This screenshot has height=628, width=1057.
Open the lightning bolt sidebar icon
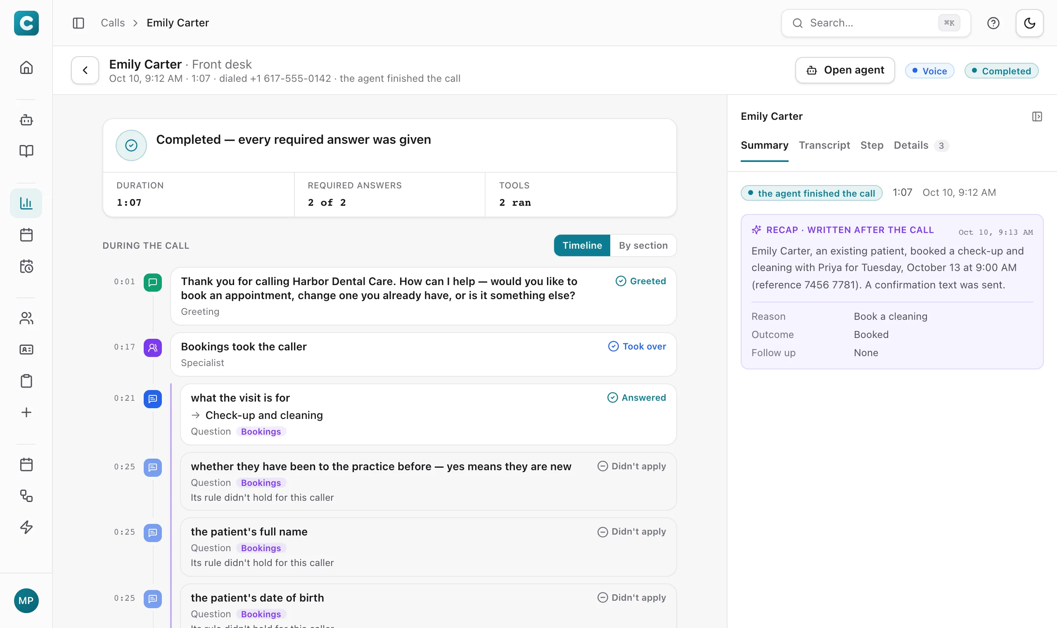tap(26, 527)
